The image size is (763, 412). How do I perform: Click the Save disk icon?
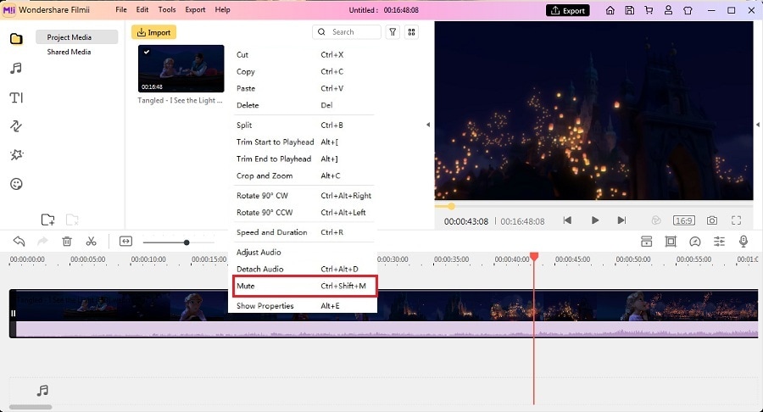coord(630,10)
